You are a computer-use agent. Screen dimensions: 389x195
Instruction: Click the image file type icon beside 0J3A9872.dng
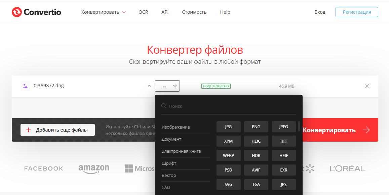click(x=25, y=86)
